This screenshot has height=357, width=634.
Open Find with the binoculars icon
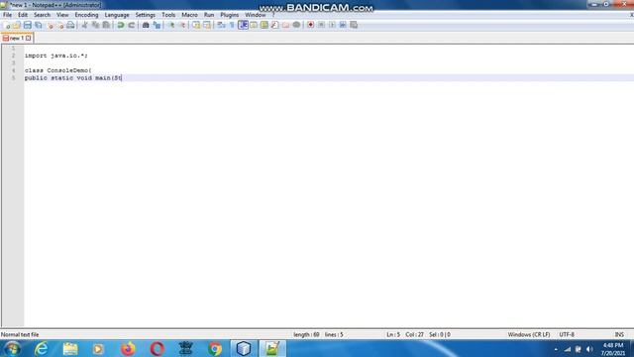click(146, 25)
